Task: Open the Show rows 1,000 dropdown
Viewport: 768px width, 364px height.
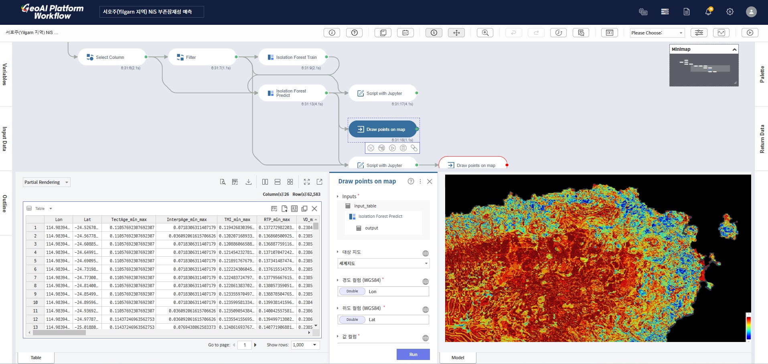Action: coord(306,345)
